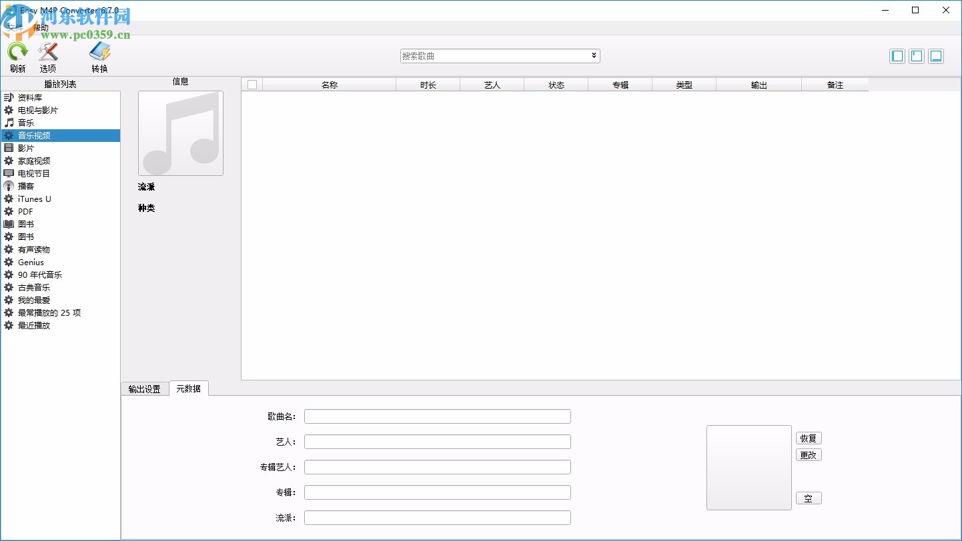Open the Genius playlist
The width and height of the screenshot is (962, 541).
coord(29,262)
